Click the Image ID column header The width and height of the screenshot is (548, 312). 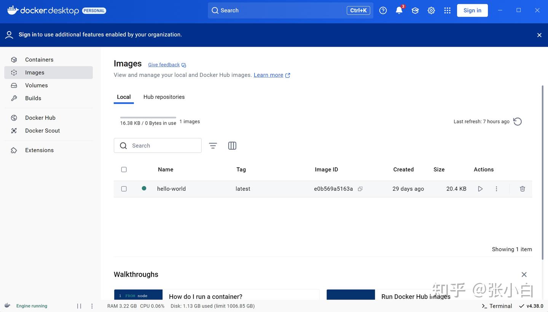click(327, 169)
